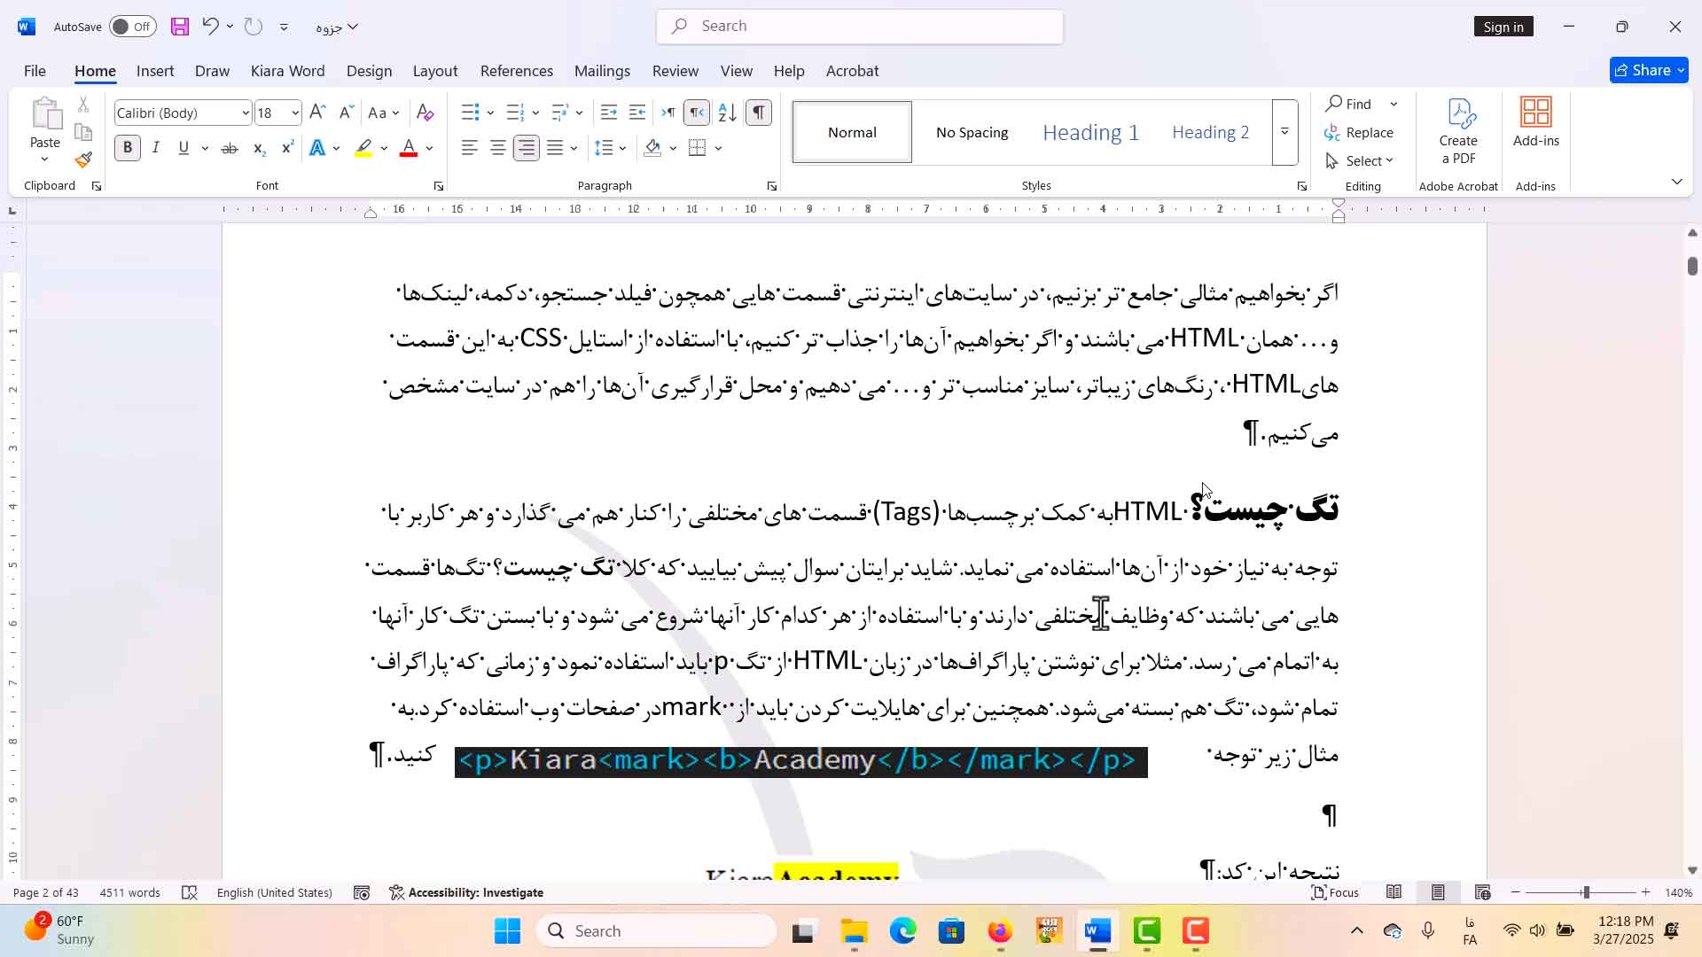Center-align the paragraph
The image size is (1702, 957).
498,148
